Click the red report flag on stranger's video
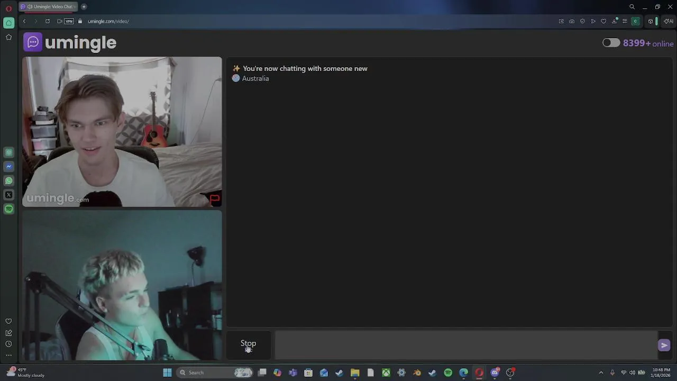677x381 pixels. [214, 199]
